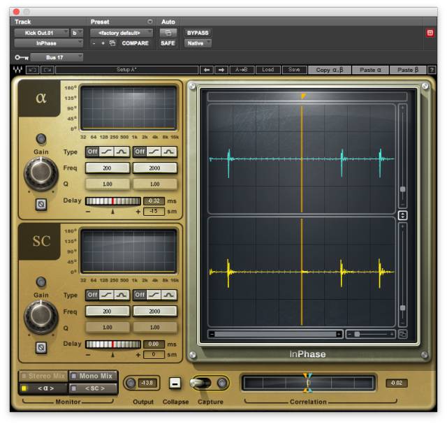Click Paste β
The width and height of the screenshot is (447, 424).
[408, 70]
